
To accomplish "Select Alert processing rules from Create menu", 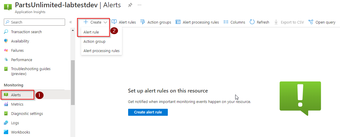I will click(x=102, y=51).
